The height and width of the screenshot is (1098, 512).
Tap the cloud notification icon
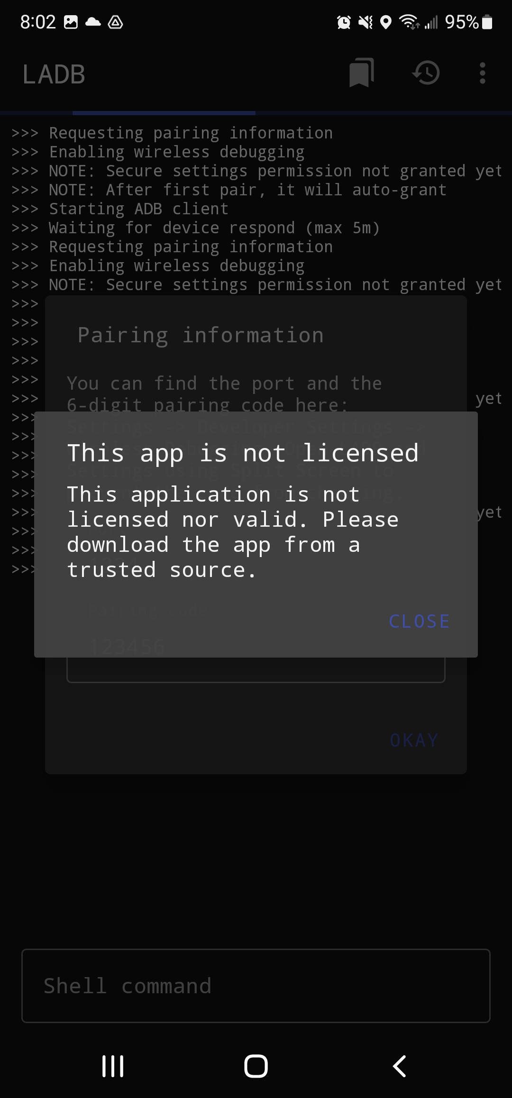pos(93,22)
